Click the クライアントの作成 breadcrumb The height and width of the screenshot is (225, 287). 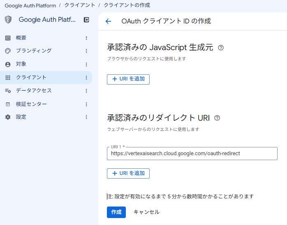point(127,5)
